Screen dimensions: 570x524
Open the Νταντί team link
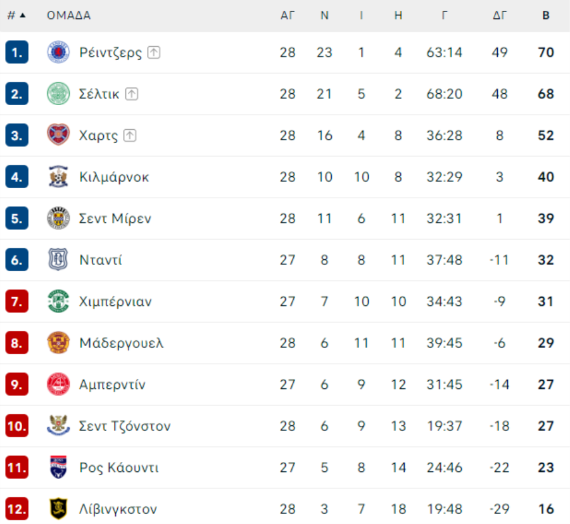(100, 260)
